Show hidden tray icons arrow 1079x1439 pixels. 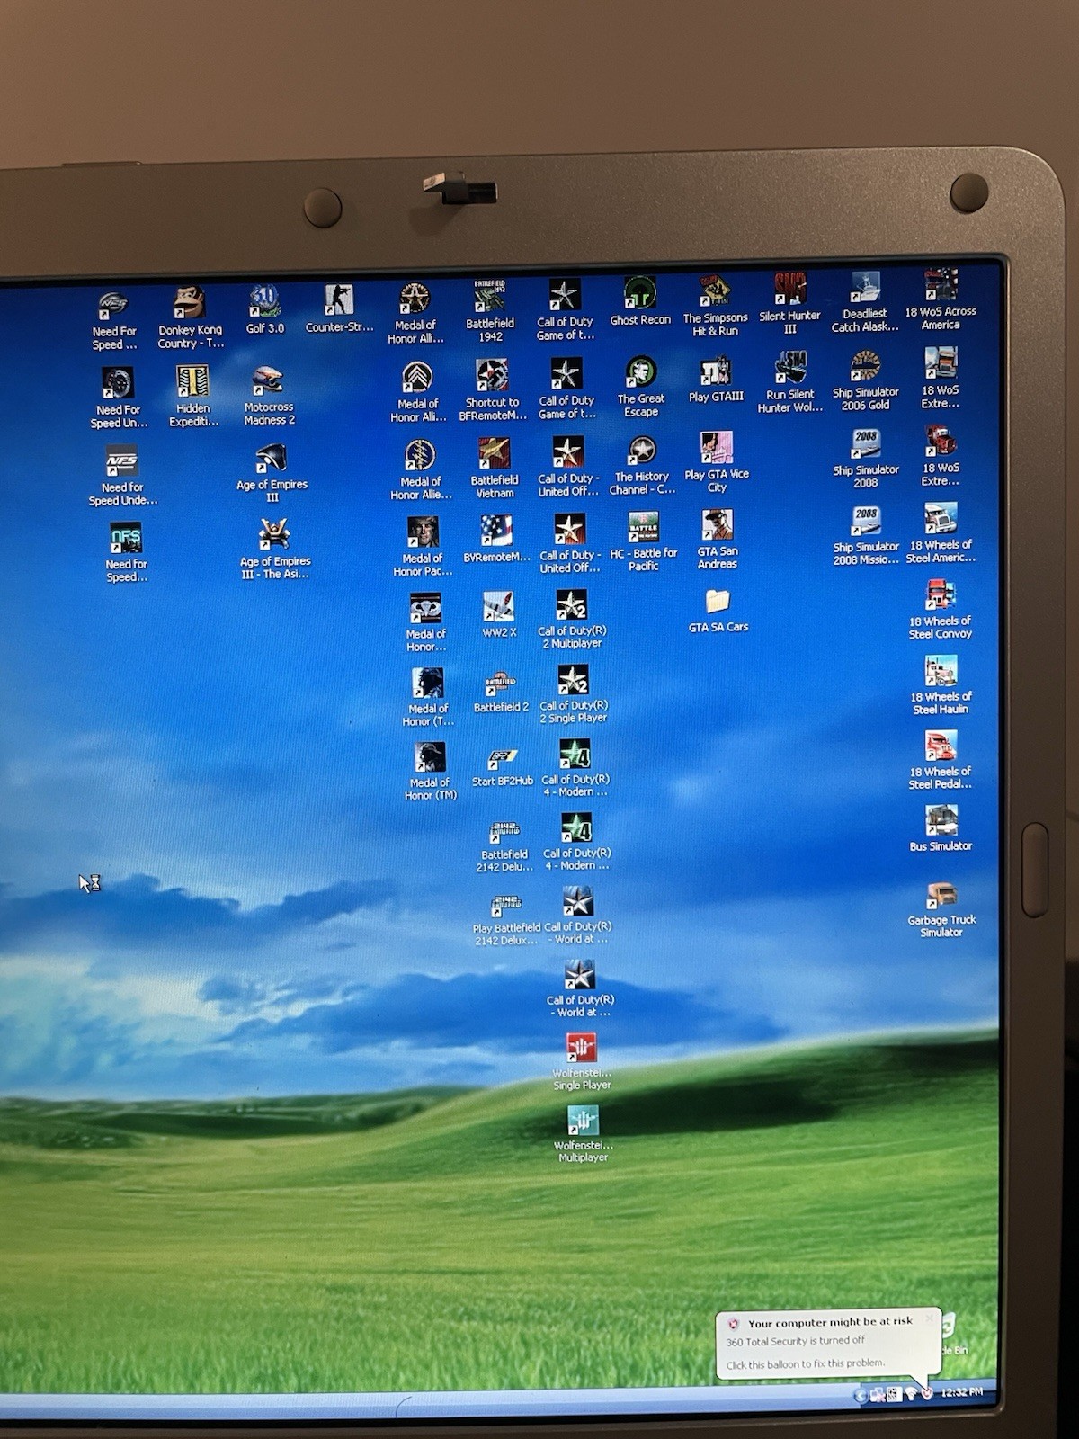click(860, 1395)
